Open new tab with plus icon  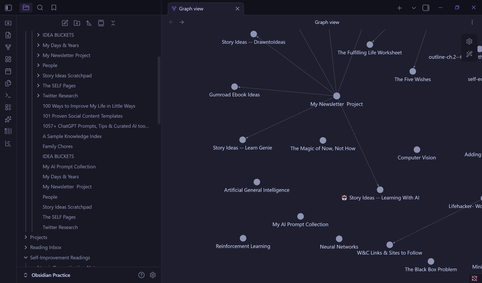coord(399,8)
